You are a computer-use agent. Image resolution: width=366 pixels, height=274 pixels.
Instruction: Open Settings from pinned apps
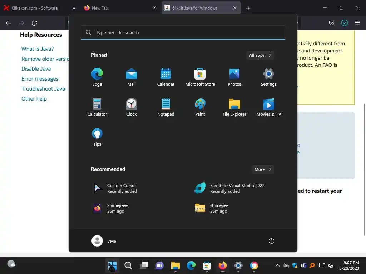[269, 77]
